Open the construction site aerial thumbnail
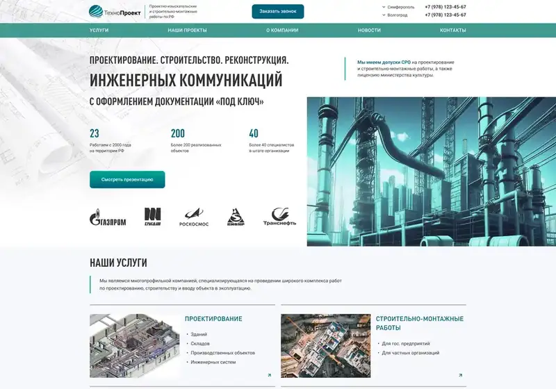The height and width of the screenshot is (389, 556). click(325, 346)
